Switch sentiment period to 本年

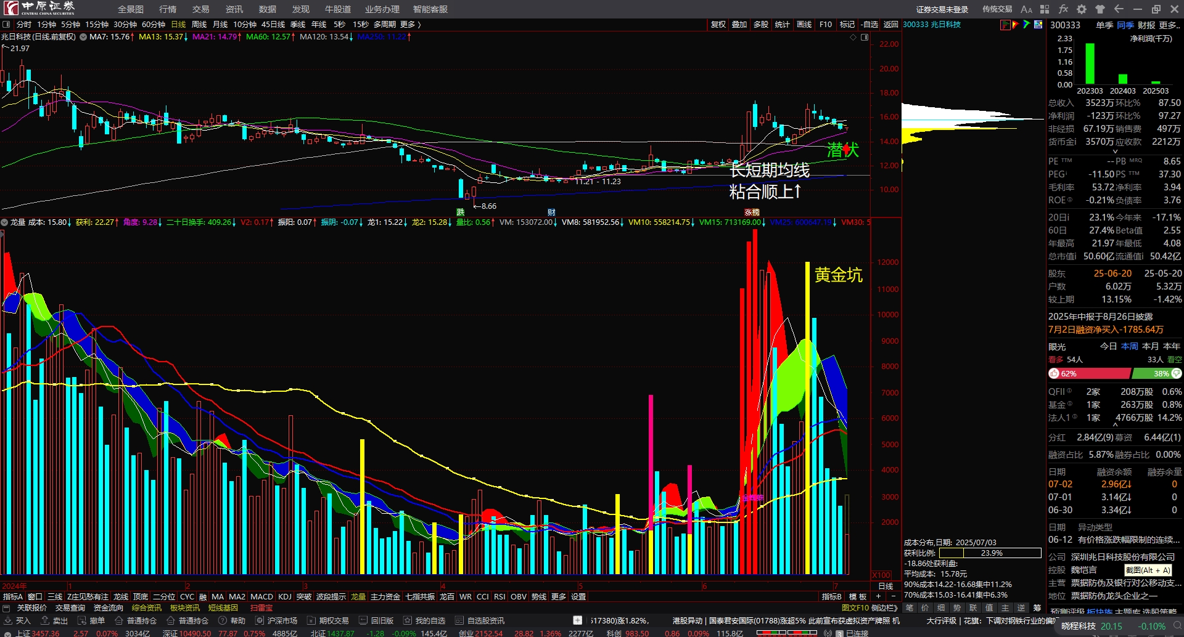pos(1172,346)
